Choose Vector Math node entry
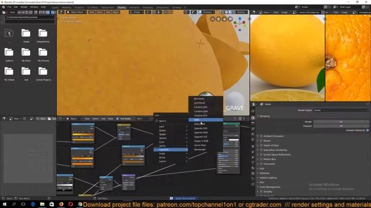 tap(205, 145)
